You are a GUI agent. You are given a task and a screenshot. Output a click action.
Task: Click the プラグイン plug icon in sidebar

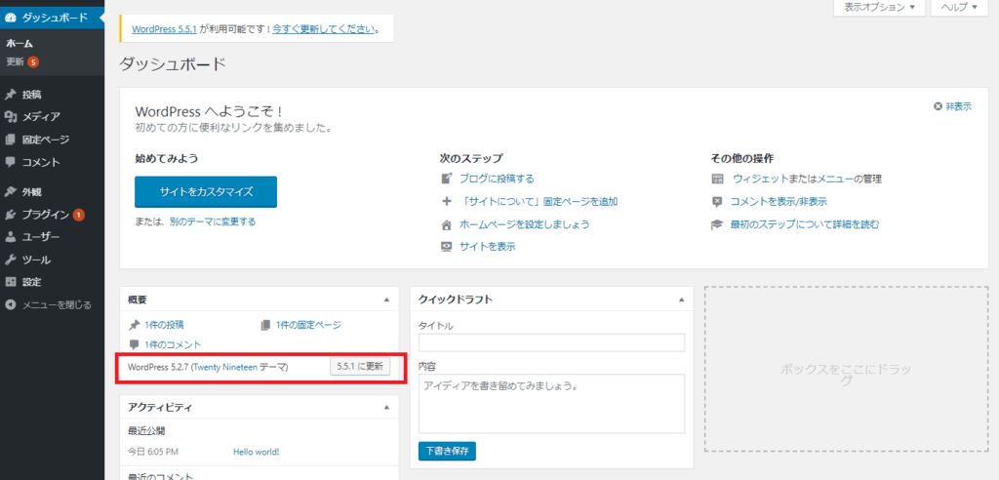click(11, 215)
